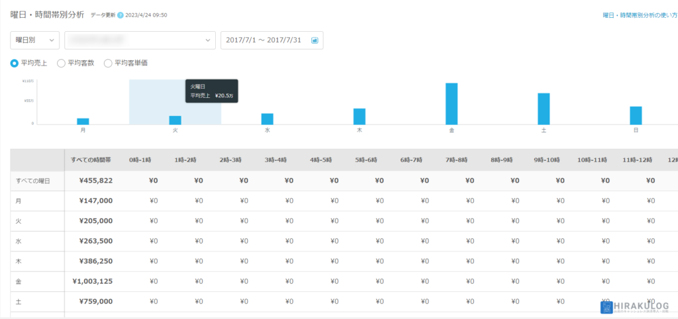678x319 pixels.
Task: Click the Sunday (日) bar in chart
Action: (x=636, y=116)
